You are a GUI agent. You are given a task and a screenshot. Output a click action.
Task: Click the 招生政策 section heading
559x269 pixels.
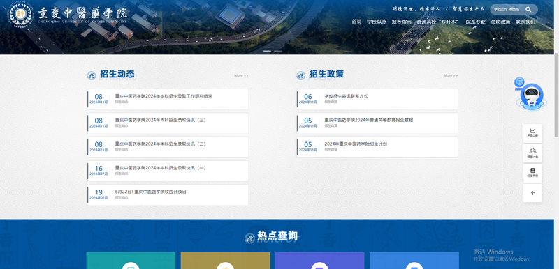(x=326, y=74)
